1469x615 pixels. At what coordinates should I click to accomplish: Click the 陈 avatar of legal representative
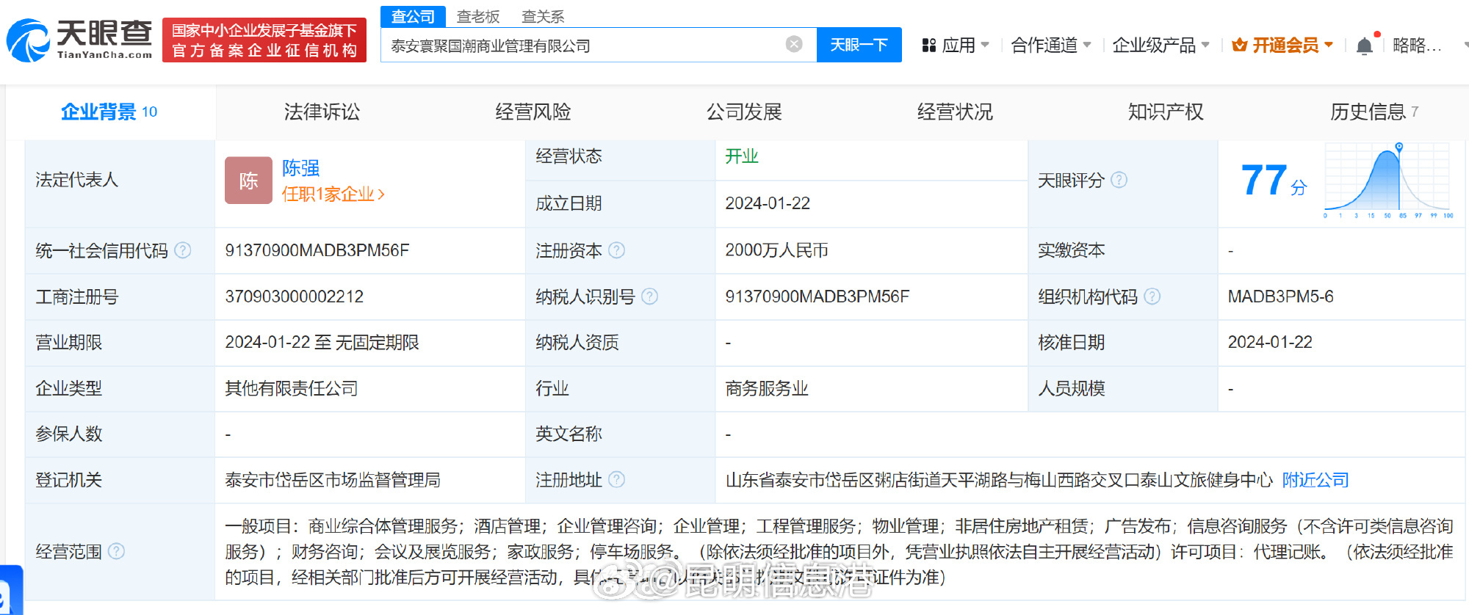point(248,181)
